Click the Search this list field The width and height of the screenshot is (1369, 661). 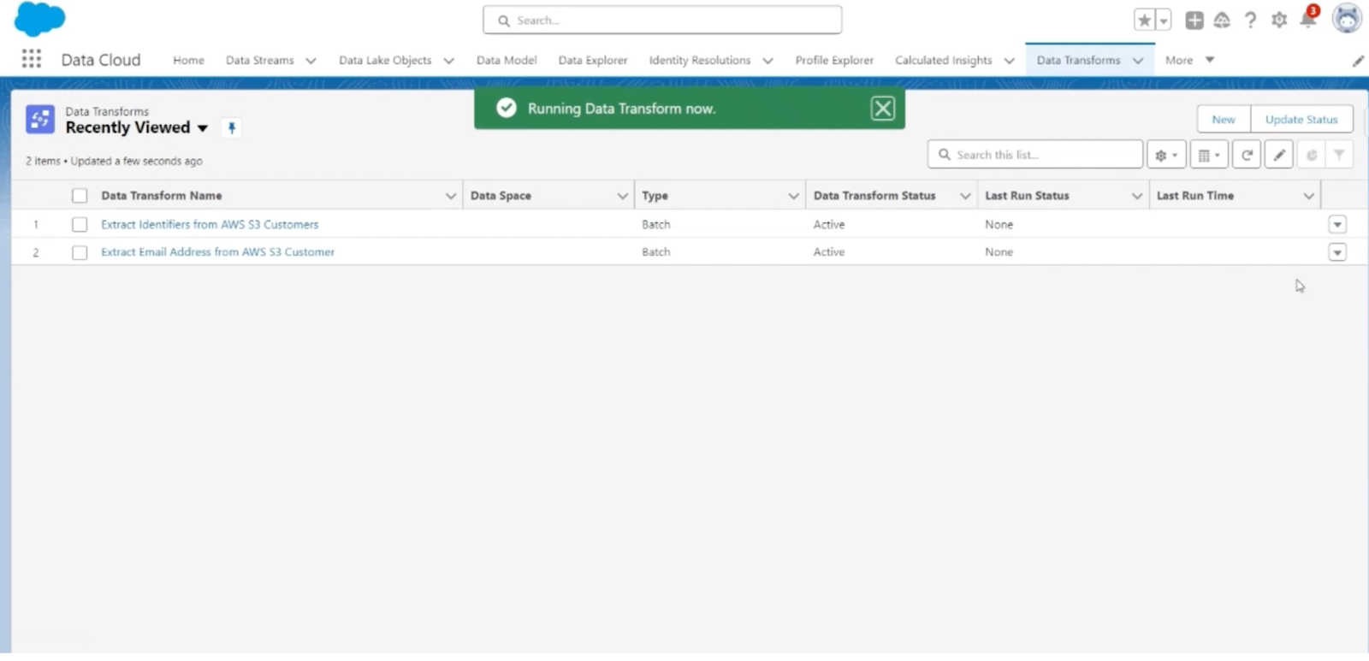click(1035, 155)
